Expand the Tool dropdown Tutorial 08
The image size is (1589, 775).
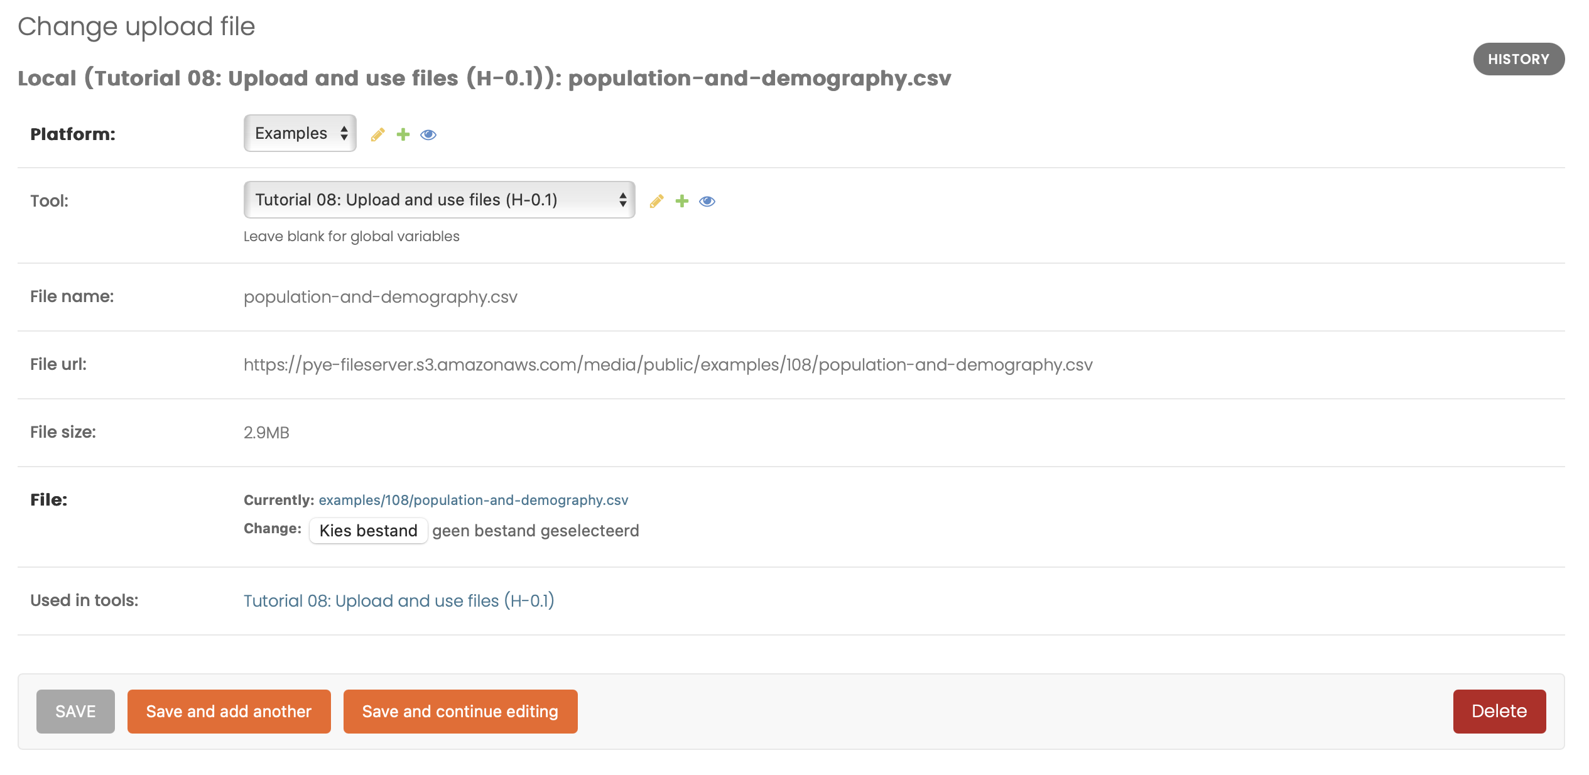point(439,200)
